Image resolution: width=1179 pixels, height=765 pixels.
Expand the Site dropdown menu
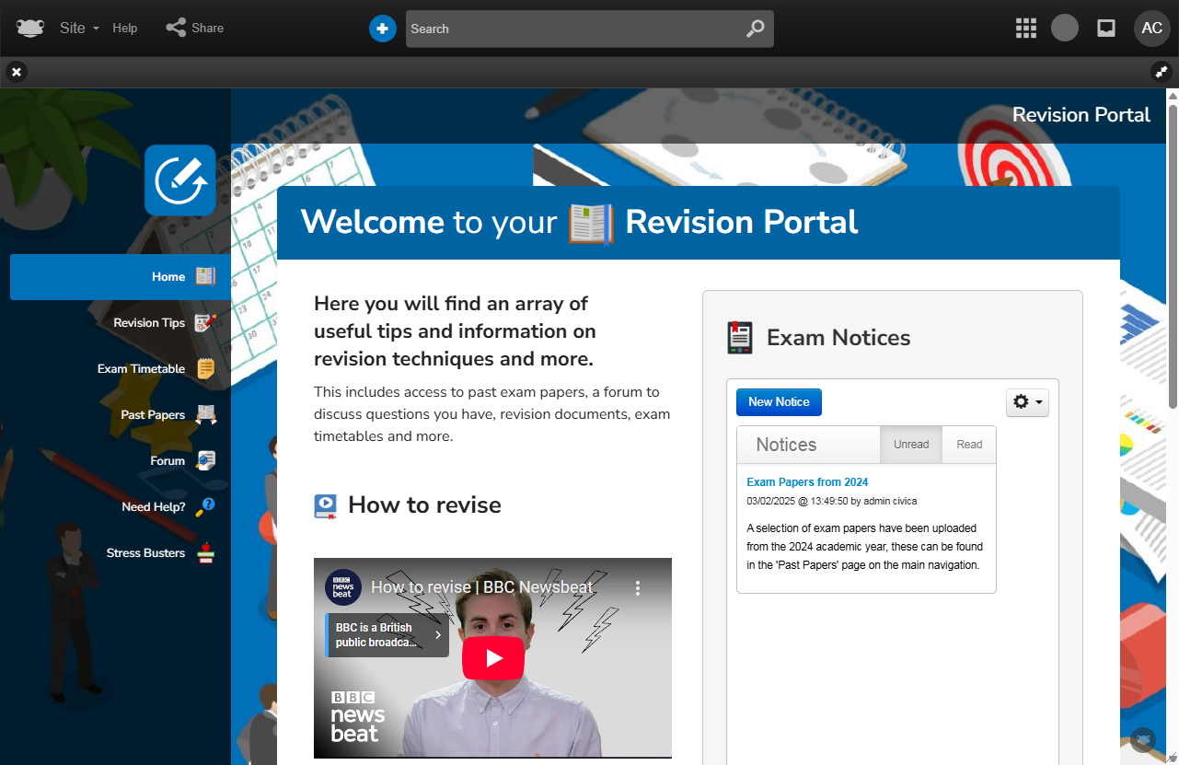[78, 29]
